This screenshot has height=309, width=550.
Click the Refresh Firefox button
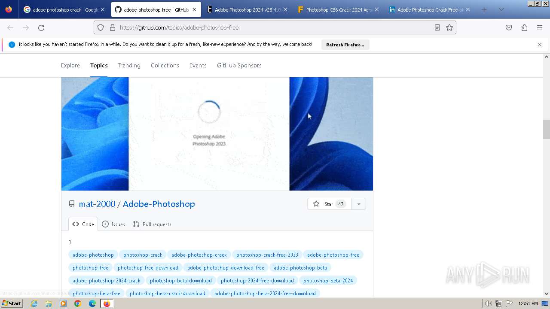click(x=345, y=45)
